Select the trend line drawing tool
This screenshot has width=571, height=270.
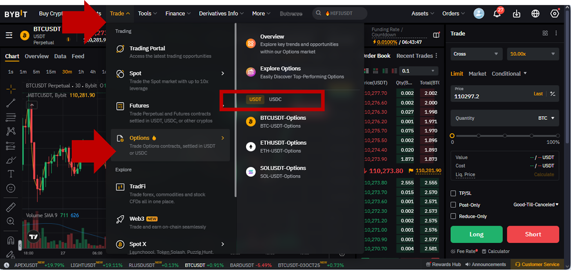[11, 103]
